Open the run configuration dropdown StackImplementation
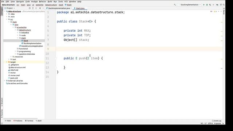233x131 pixels. (189, 5)
